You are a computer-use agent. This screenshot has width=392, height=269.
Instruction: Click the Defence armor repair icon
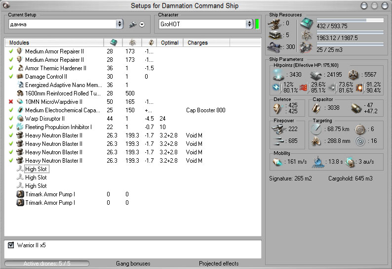pyautogui.click(x=278, y=108)
